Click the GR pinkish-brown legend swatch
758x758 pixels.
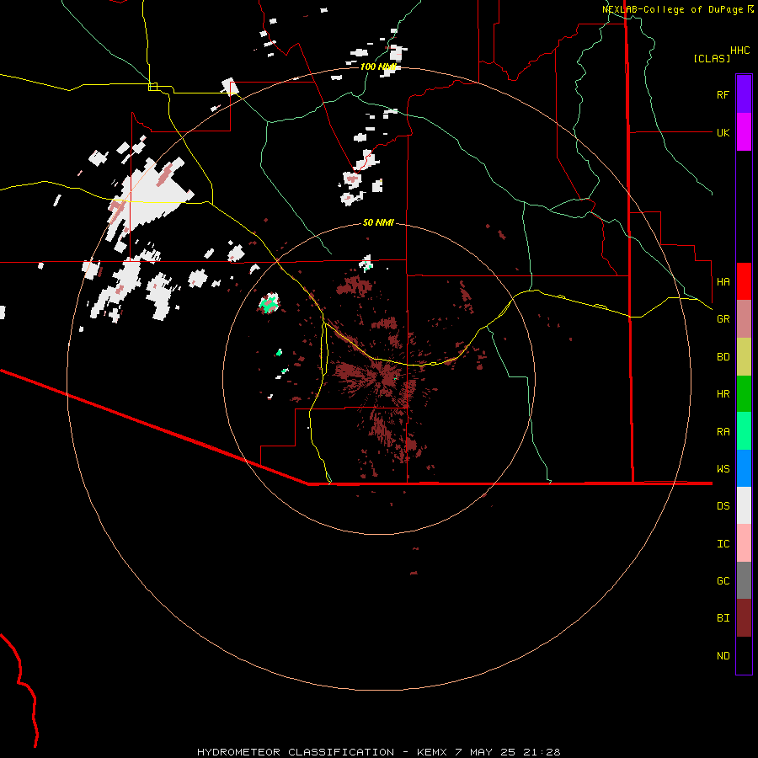pyautogui.click(x=744, y=319)
